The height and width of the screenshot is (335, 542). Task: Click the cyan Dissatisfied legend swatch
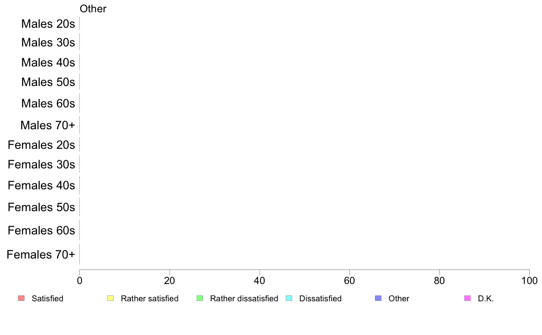[289, 298]
